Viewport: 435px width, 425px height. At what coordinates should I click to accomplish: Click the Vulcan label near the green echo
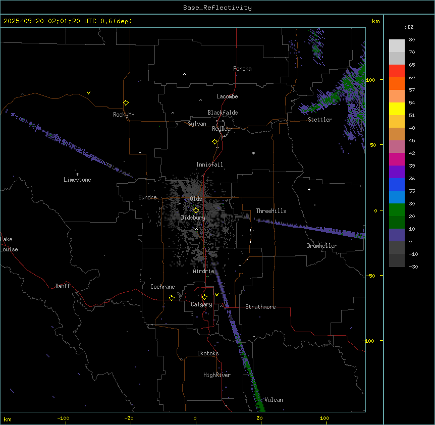[274, 400]
